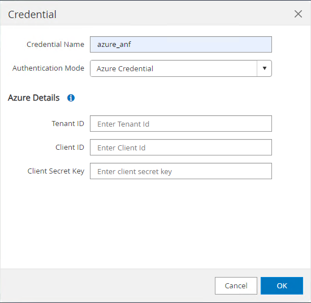Close the Credential dialog with X

298,14
